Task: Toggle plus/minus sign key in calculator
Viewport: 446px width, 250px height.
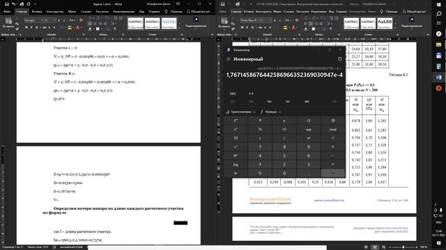Action: pos(260,173)
